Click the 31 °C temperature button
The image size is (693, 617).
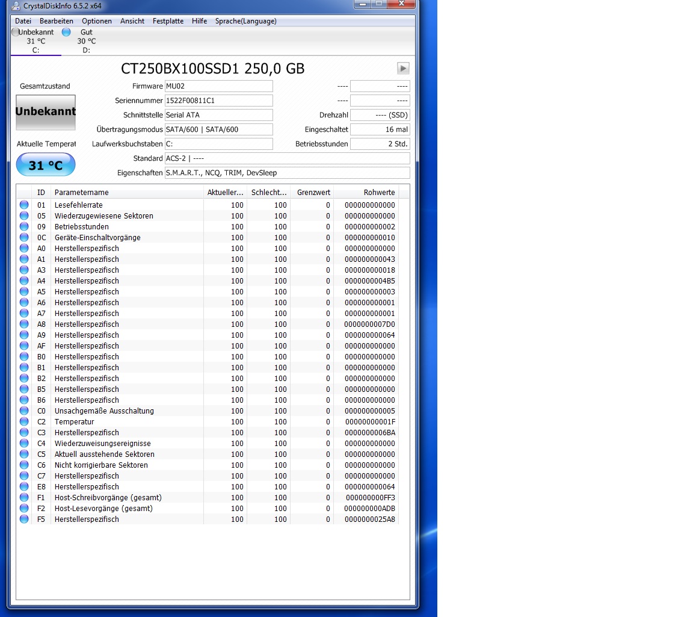(46, 165)
